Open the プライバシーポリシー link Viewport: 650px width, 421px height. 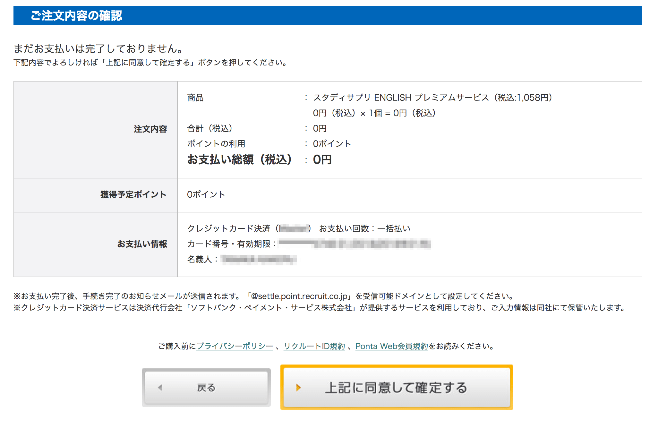coord(235,346)
